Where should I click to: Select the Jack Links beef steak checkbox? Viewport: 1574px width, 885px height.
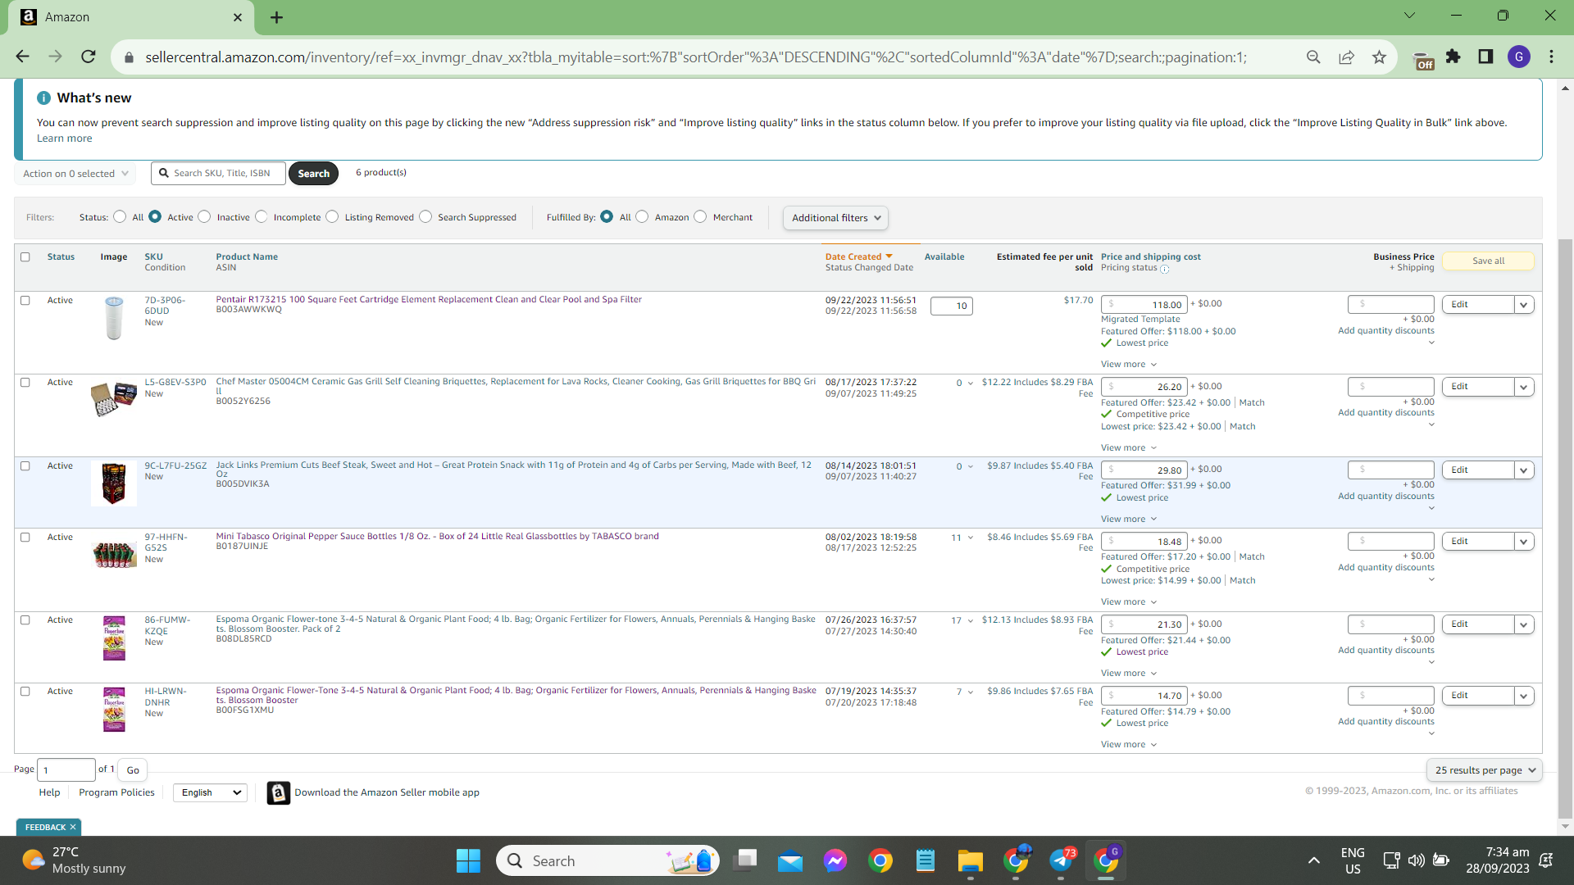[x=25, y=465]
